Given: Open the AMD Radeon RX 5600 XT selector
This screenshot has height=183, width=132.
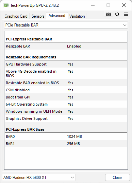Looking at the screenshot, I should pos(39,178).
